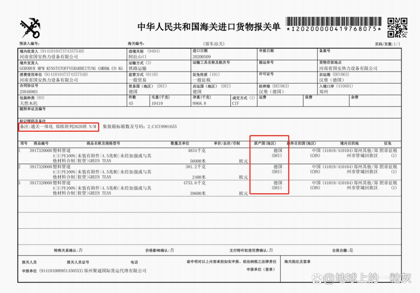Click the red-boxed 备注 annotation
The width and height of the screenshot is (420, 293).
click(59, 127)
